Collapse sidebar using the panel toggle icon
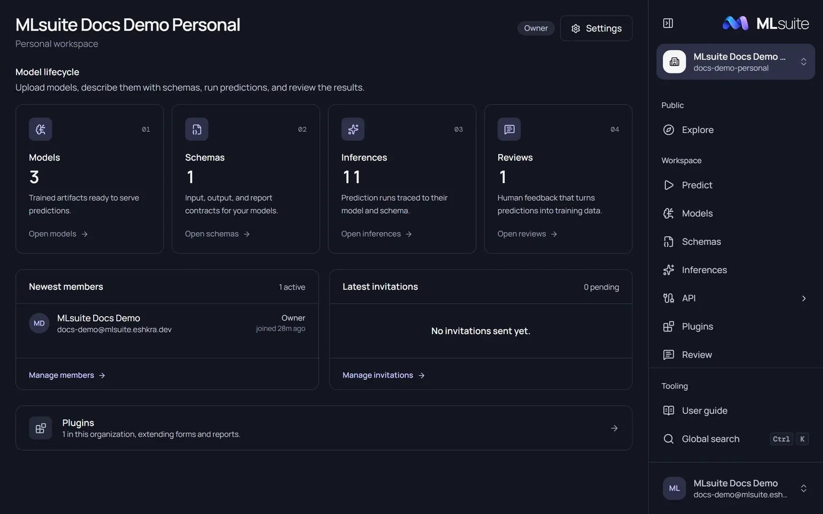This screenshot has height=514, width=823. click(x=668, y=23)
